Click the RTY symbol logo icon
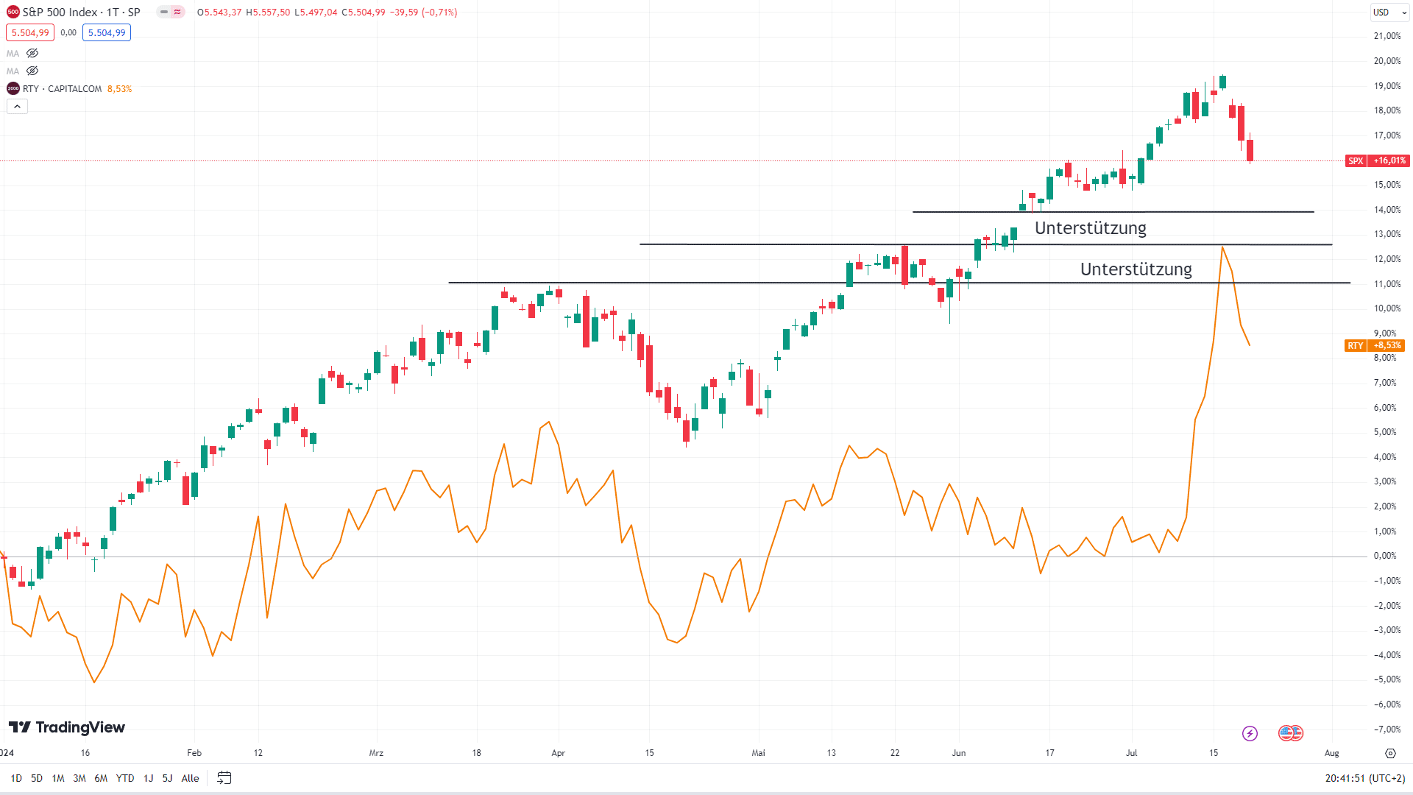This screenshot has width=1413, height=795. [x=13, y=89]
